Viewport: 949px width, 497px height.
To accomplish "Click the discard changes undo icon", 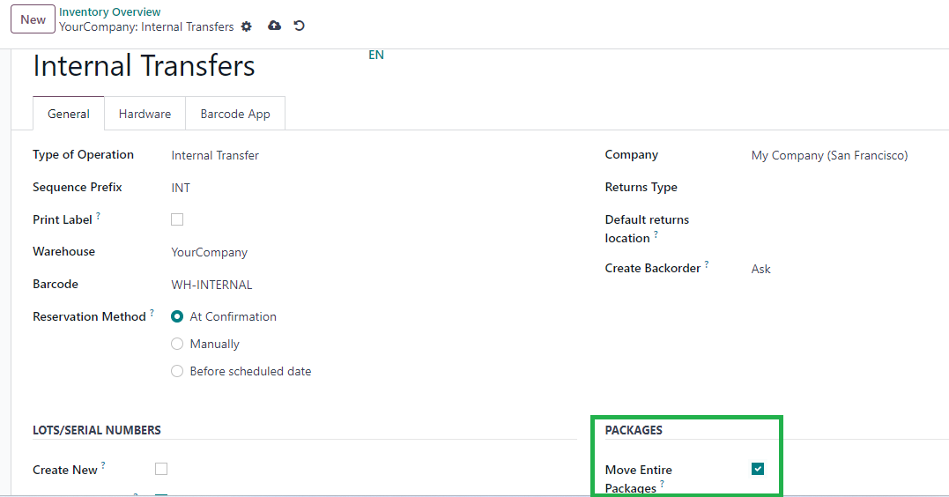I will click(x=299, y=26).
